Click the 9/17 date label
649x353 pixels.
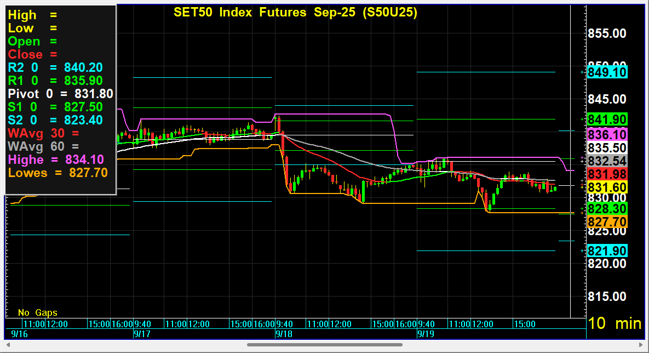tap(142, 334)
